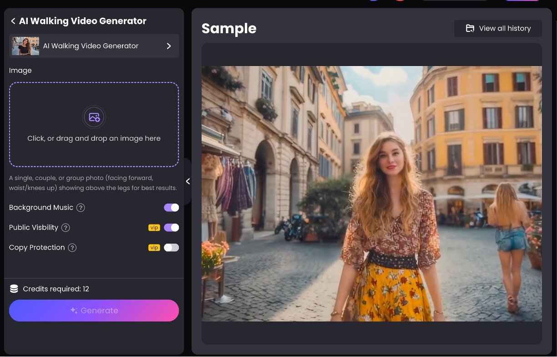Click the credits coin stack icon
The height and width of the screenshot is (357, 557).
[x=14, y=289]
